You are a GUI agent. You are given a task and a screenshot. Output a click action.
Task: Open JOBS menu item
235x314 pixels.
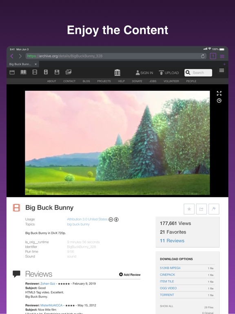(153, 81)
